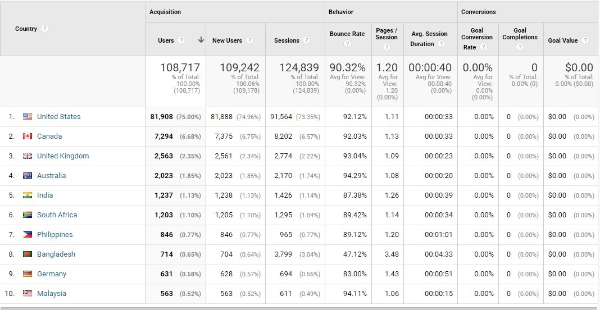Click the Goal Conversion Rate help icon
Viewport: 600px width, 310px height.
coord(482,47)
